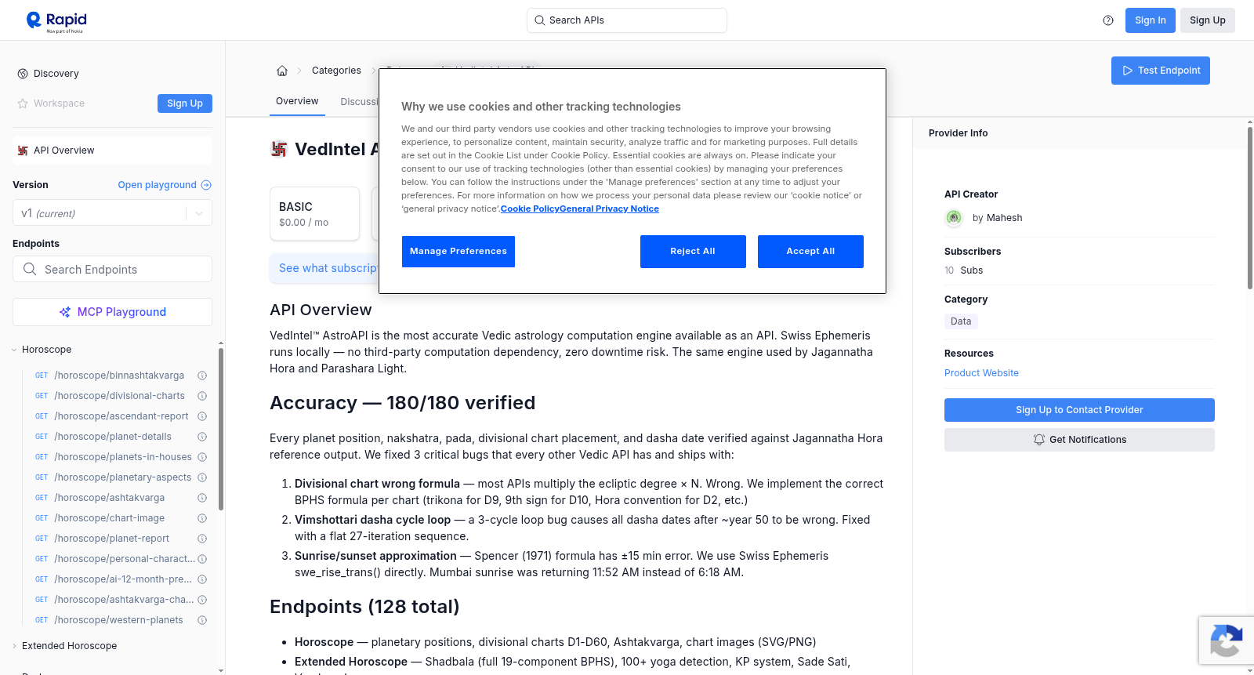1254x675 pixels.
Task: Show info for /horoscope/planet-report endpoint
Action: (202, 539)
